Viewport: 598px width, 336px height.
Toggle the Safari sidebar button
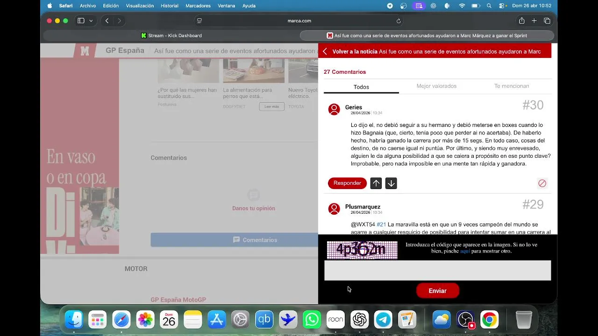tap(81, 21)
